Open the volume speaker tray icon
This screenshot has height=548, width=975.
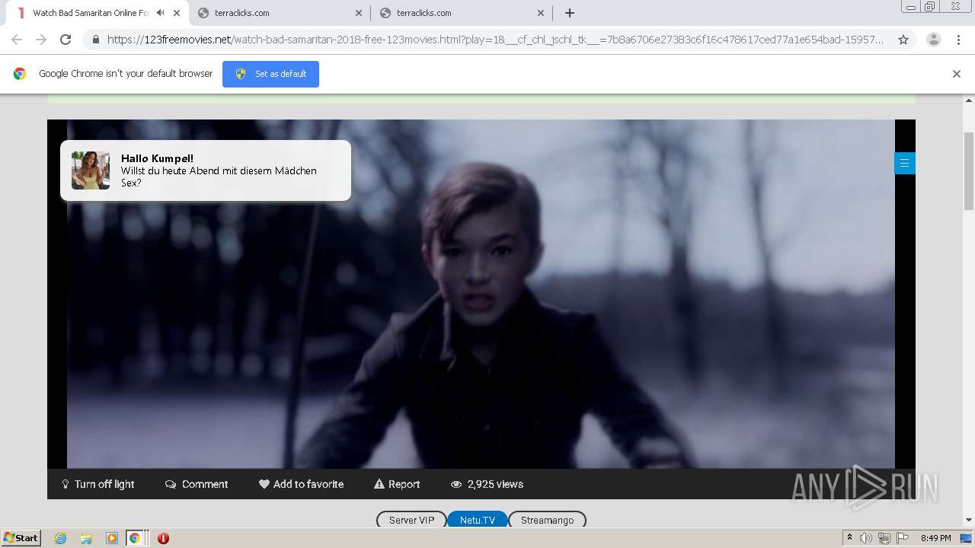tap(866, 538)
